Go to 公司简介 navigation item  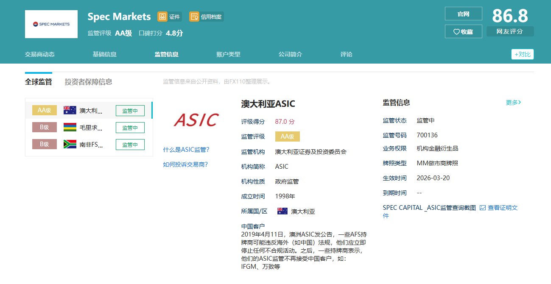290,54
